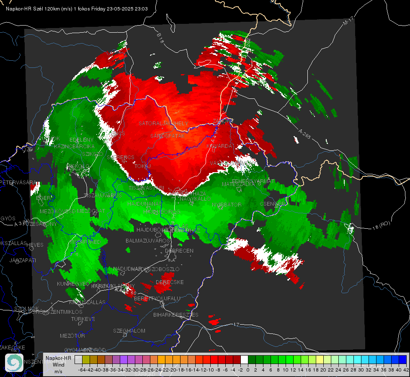Screen dimensions: 410x377
Task: Select the MEZŐTÚR label
Action: pyautogui.click(x=72, y=336)
